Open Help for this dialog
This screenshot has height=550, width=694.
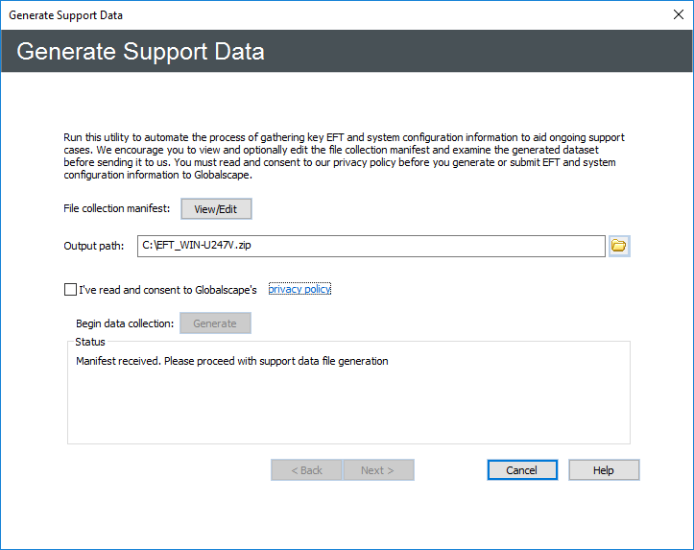pyautogui.click(x=604, y=470)
